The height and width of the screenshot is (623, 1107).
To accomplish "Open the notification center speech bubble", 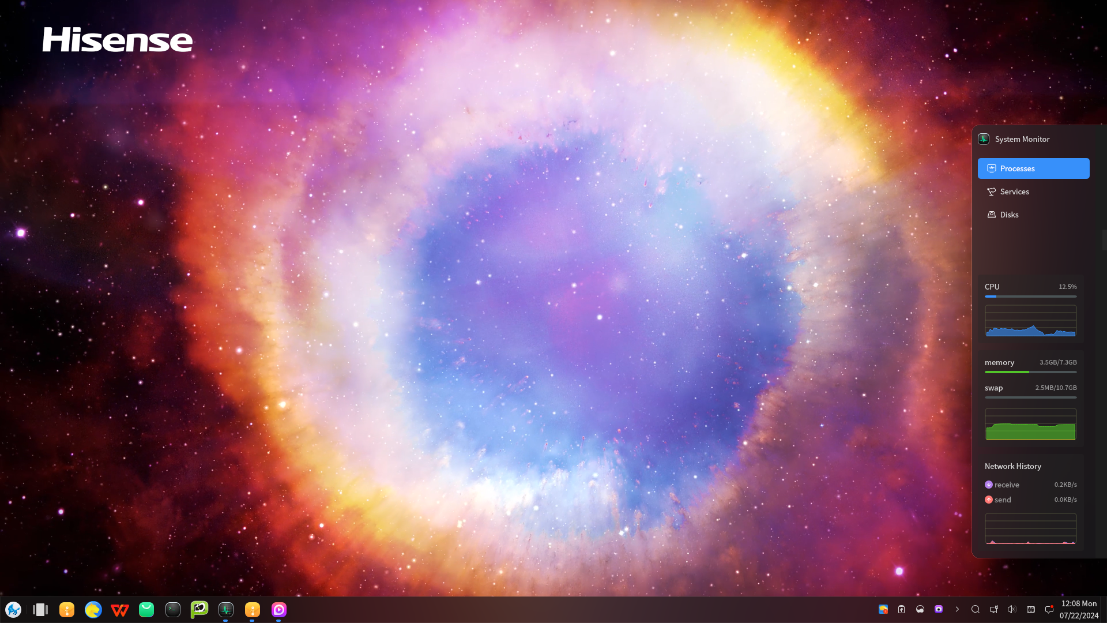I will tap(1049, 609).
